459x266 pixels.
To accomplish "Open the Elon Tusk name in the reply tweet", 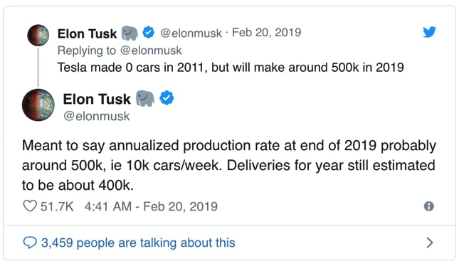I will [x=87, y=33].
